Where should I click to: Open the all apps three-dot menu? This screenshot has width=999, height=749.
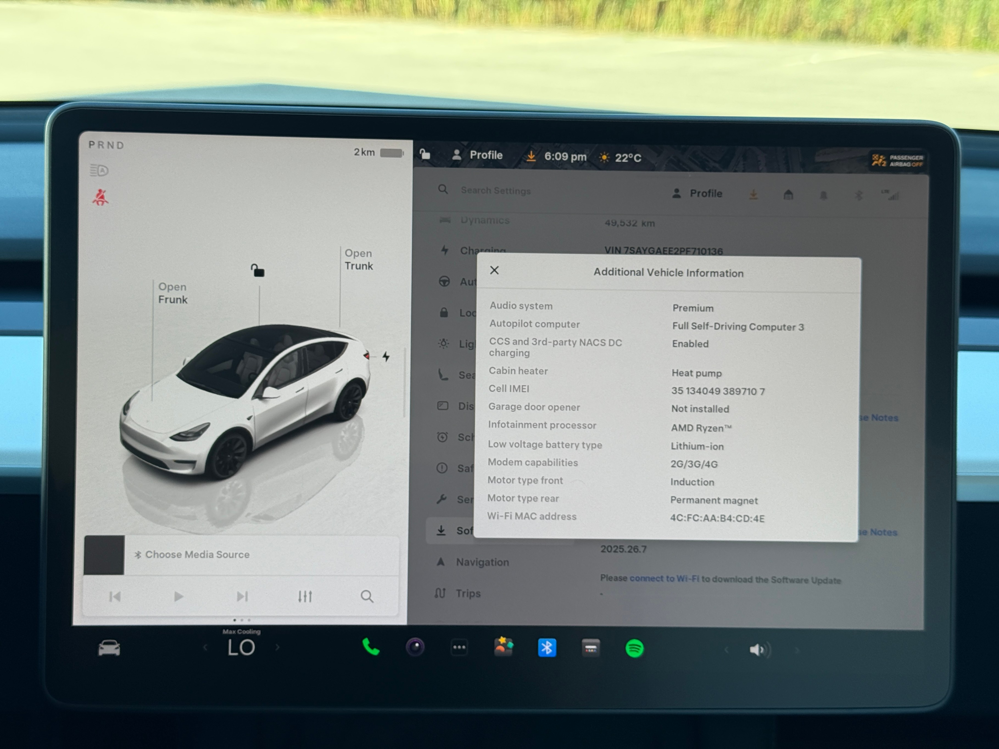tap(459, 647)
